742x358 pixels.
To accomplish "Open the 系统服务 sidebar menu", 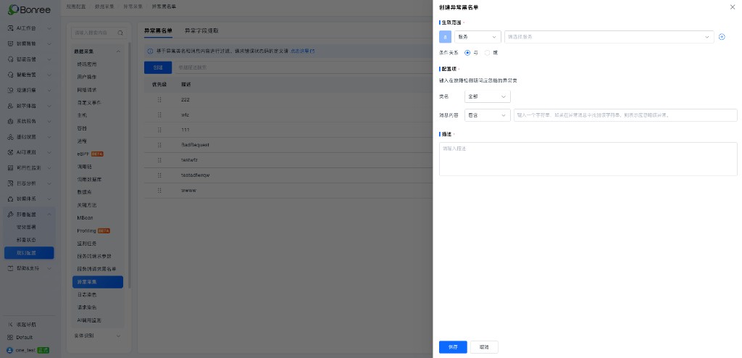I will click(x=29, y=121).
